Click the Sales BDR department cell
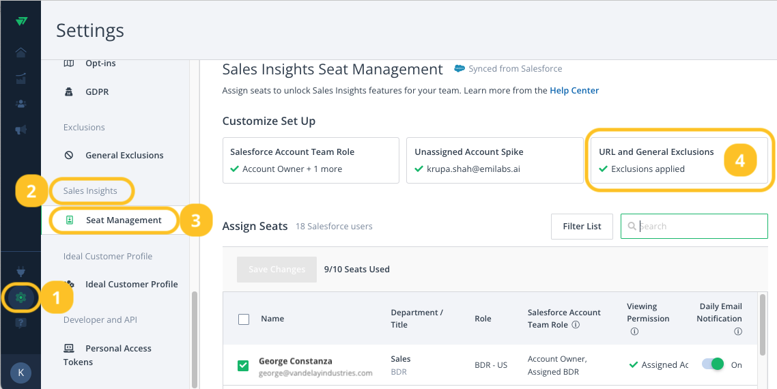 pyautogui.click(x=400, y=365)
